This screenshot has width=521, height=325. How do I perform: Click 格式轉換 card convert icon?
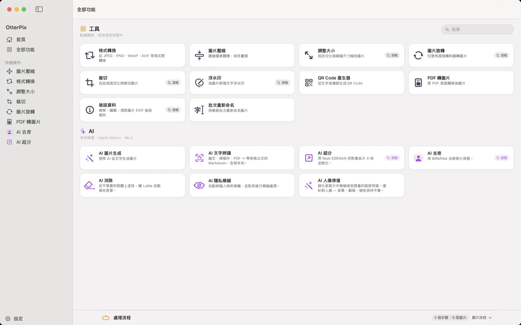(x=90, y=56)
